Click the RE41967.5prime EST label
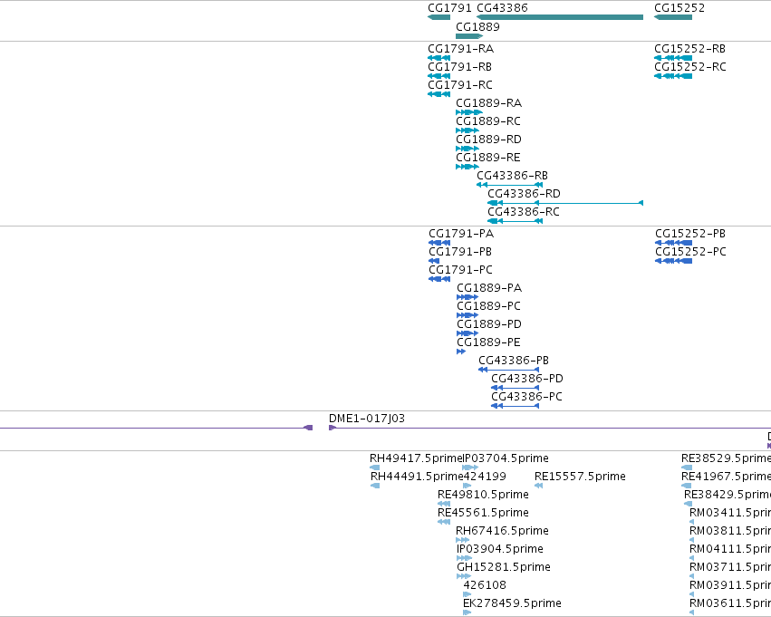The height and width of the screenshot is (617, 771). (x=727, y=477)
